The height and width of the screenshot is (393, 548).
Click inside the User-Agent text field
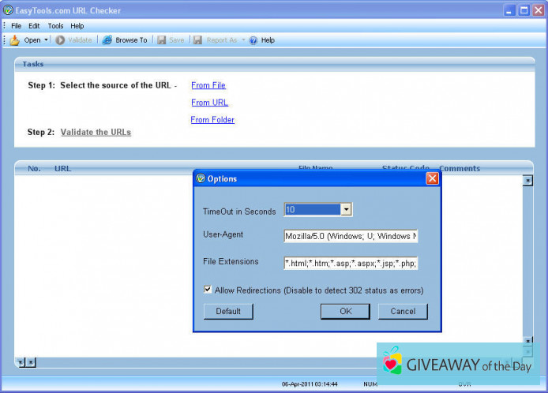[351, 236]
